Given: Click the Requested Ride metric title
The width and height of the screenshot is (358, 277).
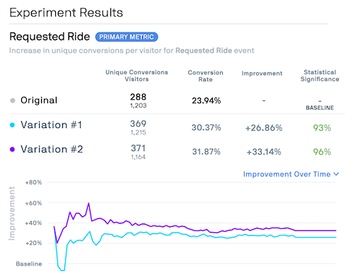Looking at the screenshot, I should pos(50,37).
